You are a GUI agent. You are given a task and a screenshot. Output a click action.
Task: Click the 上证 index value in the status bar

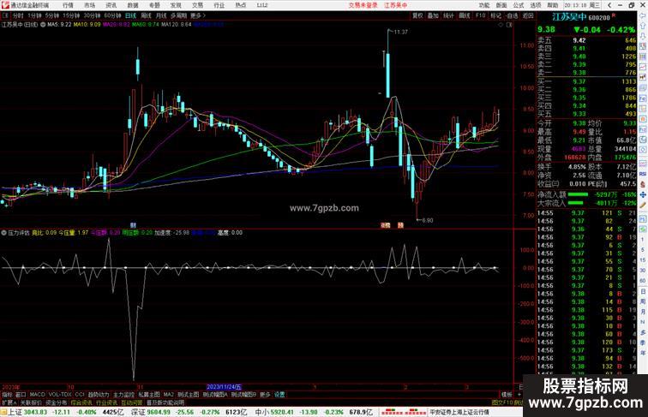click(x=35, y=412)
